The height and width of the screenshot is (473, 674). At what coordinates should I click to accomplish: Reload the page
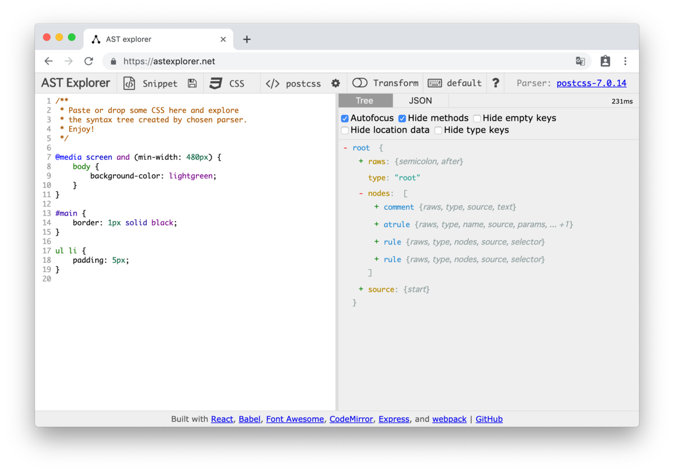coord(89,61)
